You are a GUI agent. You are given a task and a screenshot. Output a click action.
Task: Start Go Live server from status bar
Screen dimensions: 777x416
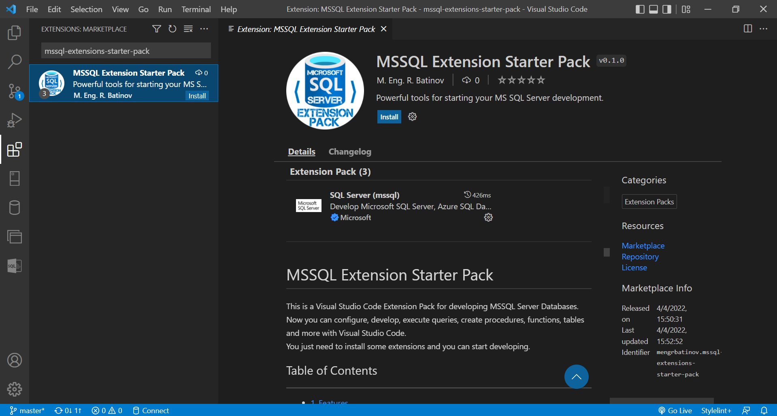pos(675,410)
